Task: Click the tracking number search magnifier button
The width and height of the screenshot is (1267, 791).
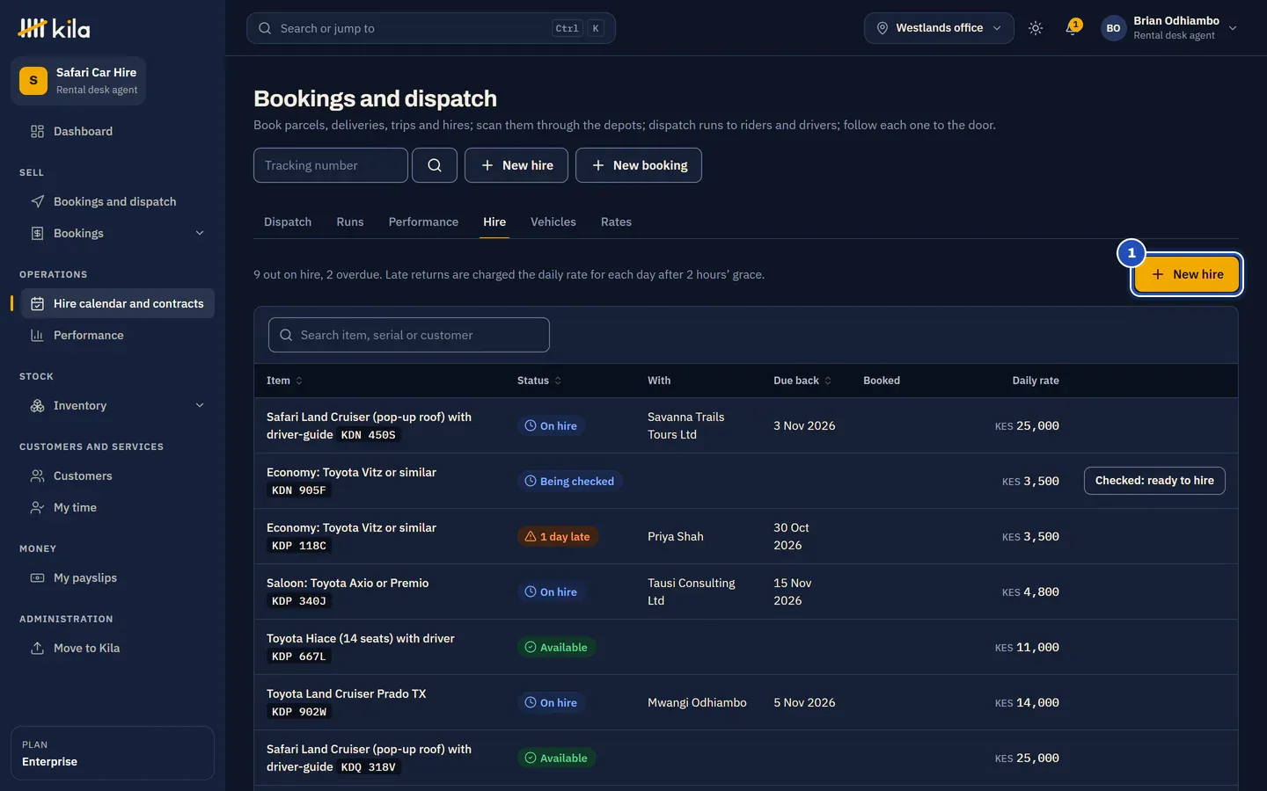Action: pos(435,165)
